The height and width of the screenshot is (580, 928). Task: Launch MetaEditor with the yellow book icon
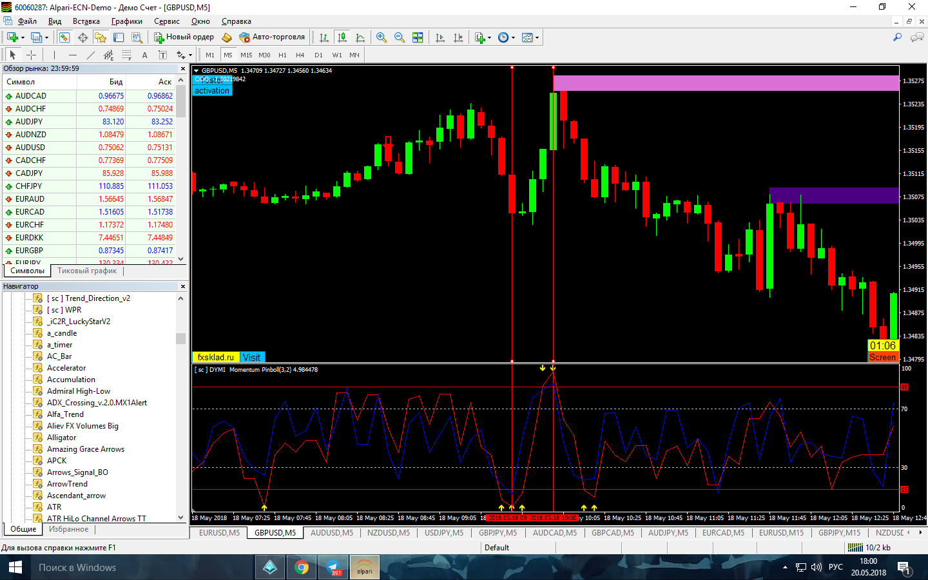227,37
